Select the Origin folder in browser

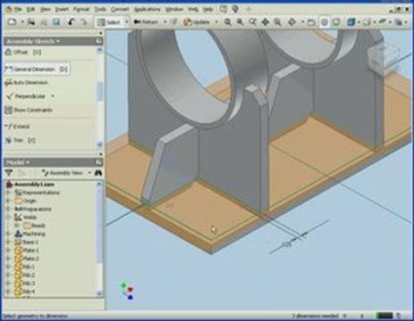(x=26, y=201)
